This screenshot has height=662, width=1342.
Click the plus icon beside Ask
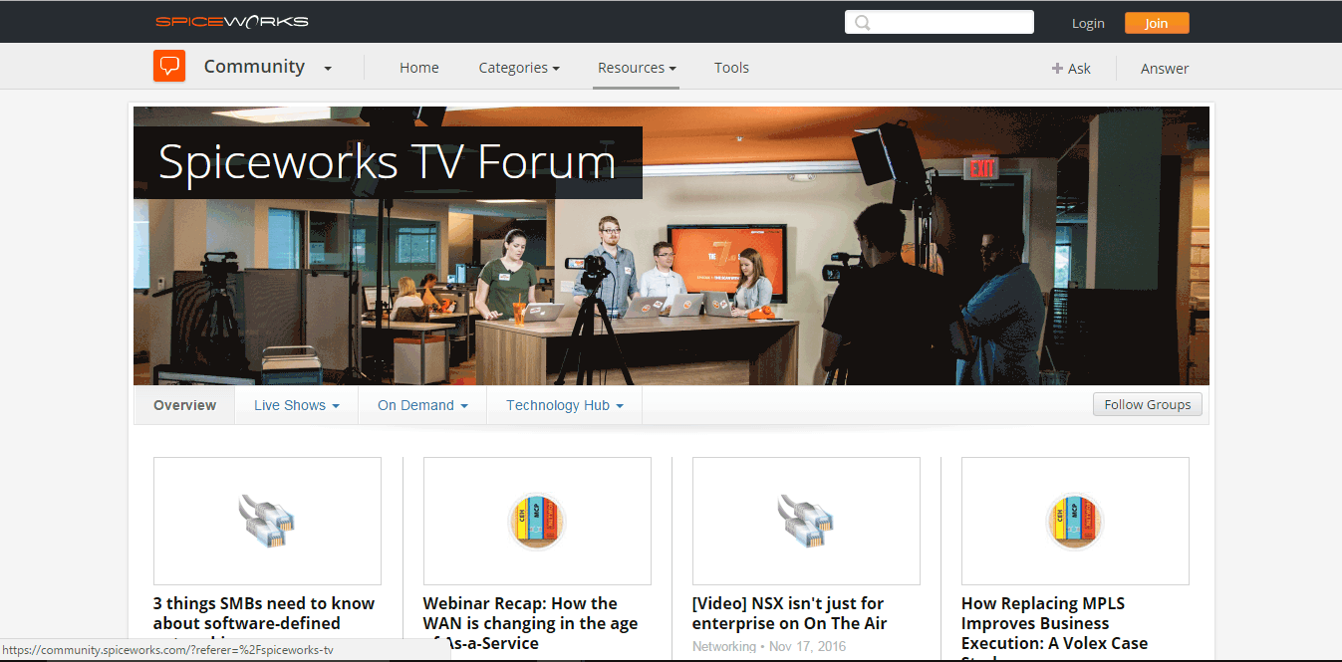(1057, 69)
